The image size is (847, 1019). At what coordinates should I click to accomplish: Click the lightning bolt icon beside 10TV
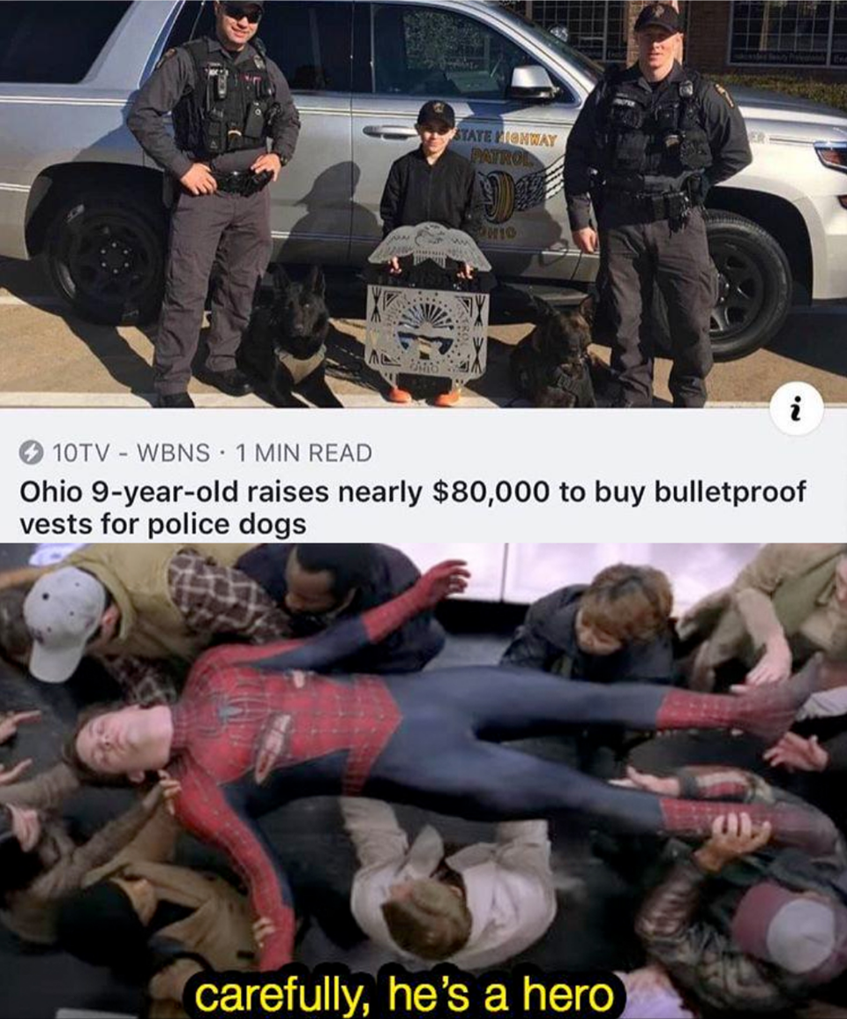[x=31, y=453]
